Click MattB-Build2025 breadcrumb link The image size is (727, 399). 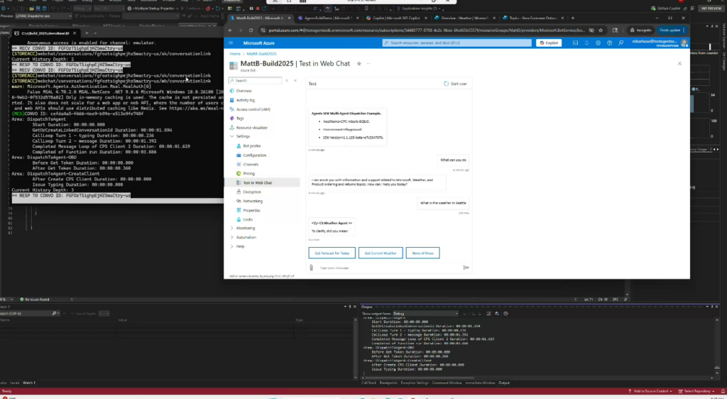pos(261,54)
